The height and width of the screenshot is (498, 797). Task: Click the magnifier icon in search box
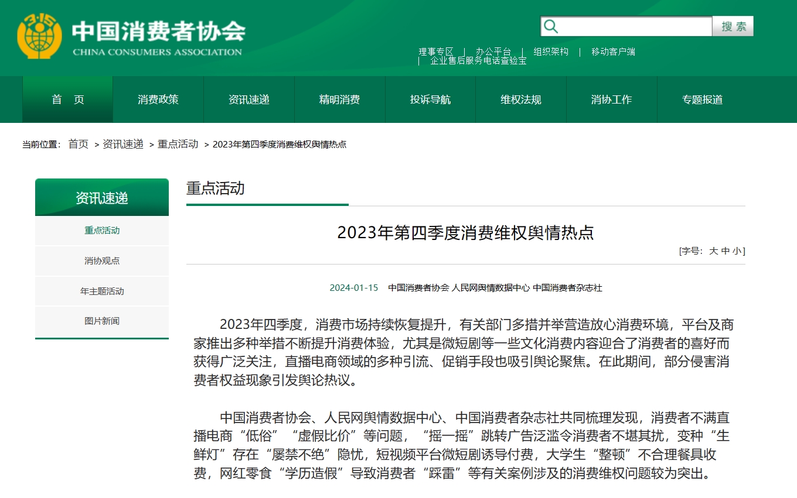(x=551, y=26)
